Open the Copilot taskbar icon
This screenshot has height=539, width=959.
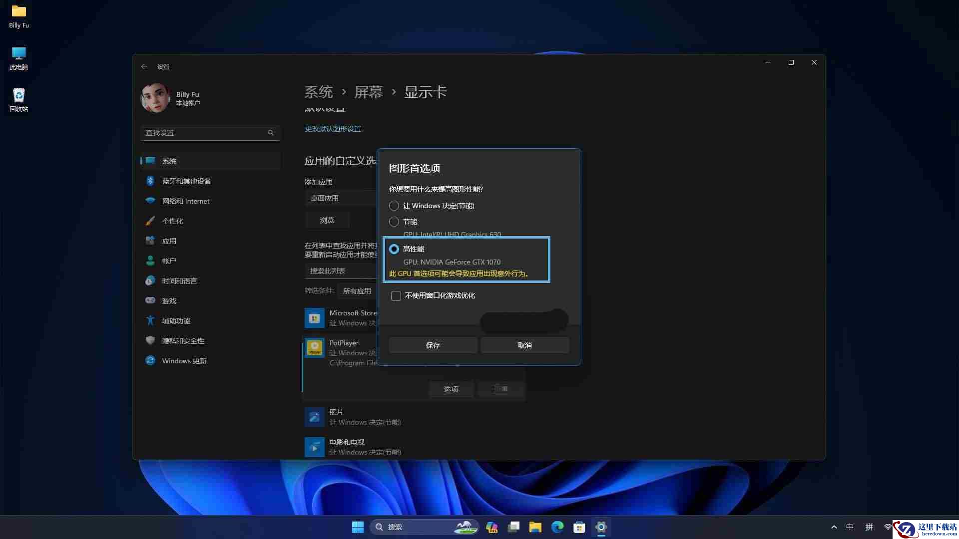tap(491, 527)
